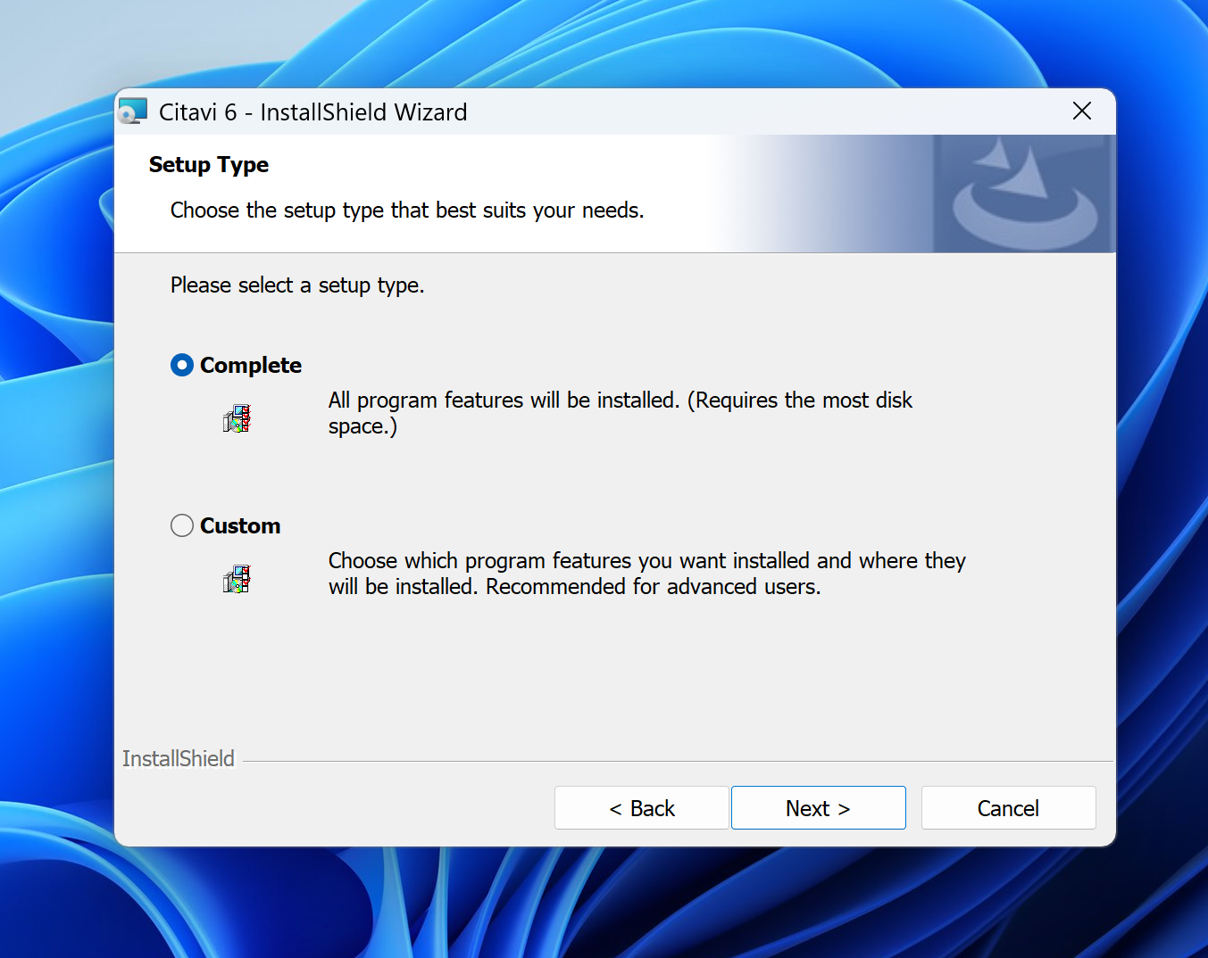Click the setup icon under Custom

coord(237,579)
